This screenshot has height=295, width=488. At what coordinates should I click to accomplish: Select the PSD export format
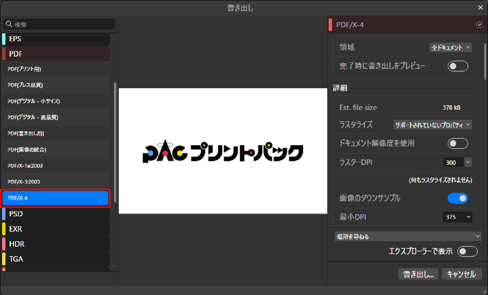coord(56,214)
